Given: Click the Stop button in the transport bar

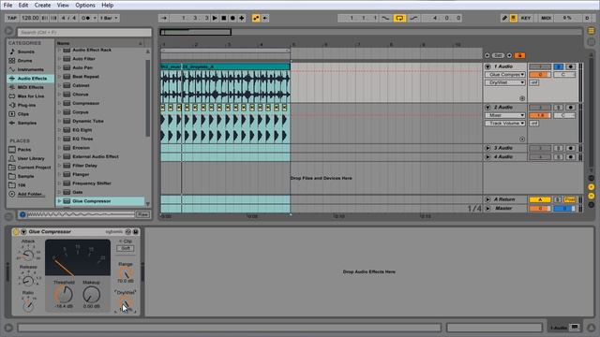Looking at the screenshot, I should 224,18.
